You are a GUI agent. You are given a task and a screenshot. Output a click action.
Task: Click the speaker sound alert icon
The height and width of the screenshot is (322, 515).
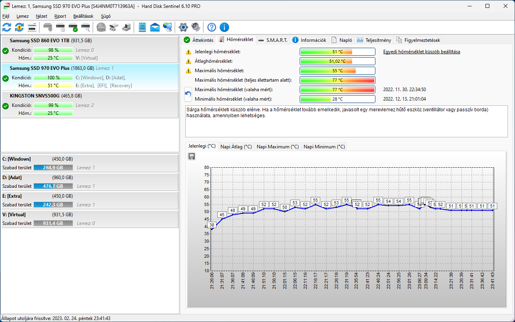click(x=196, y=27)
